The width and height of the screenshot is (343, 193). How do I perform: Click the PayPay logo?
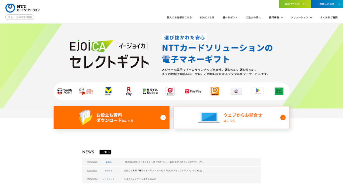coord(193,91)
